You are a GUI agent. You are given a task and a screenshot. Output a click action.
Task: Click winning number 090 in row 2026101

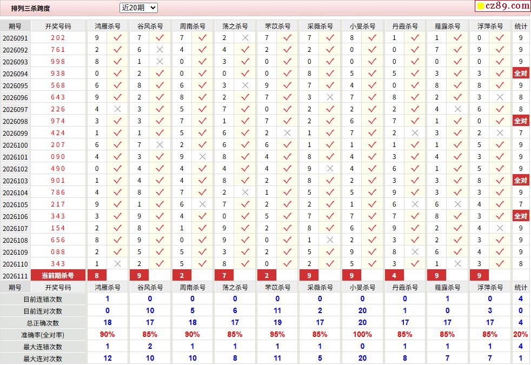[58, 157]
